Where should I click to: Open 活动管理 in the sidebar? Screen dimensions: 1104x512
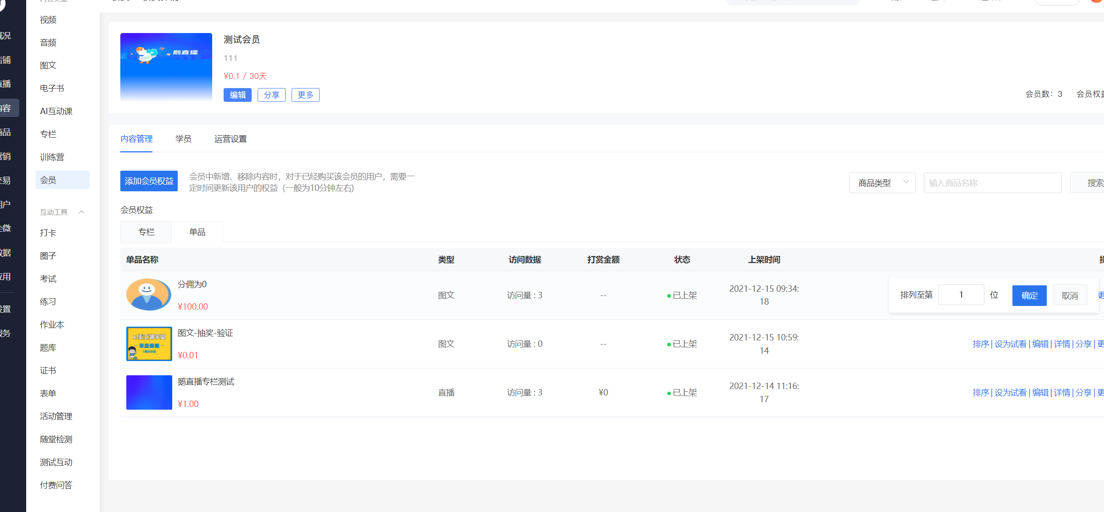pos(56,416)
